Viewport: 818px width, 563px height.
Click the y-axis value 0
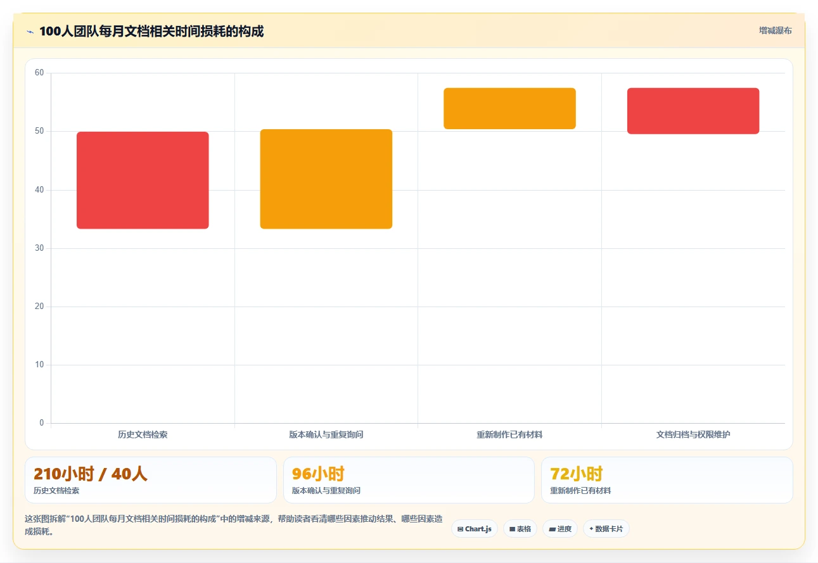(x=42, y=423)
